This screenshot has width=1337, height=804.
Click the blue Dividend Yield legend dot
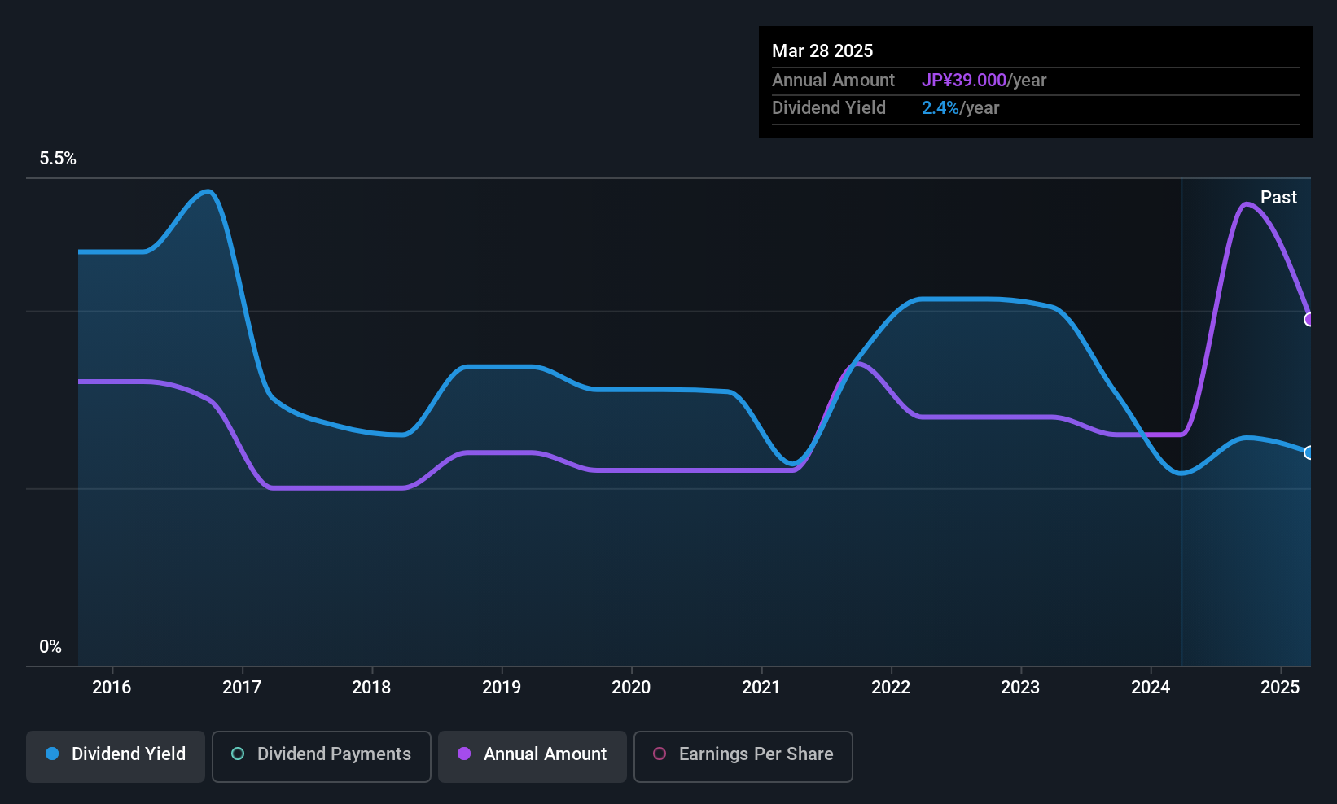pos(52,754)
